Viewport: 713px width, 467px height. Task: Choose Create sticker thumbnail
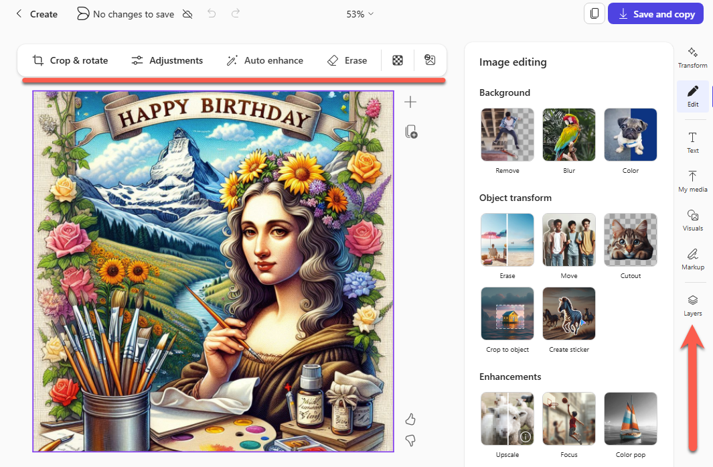point(569,314)
